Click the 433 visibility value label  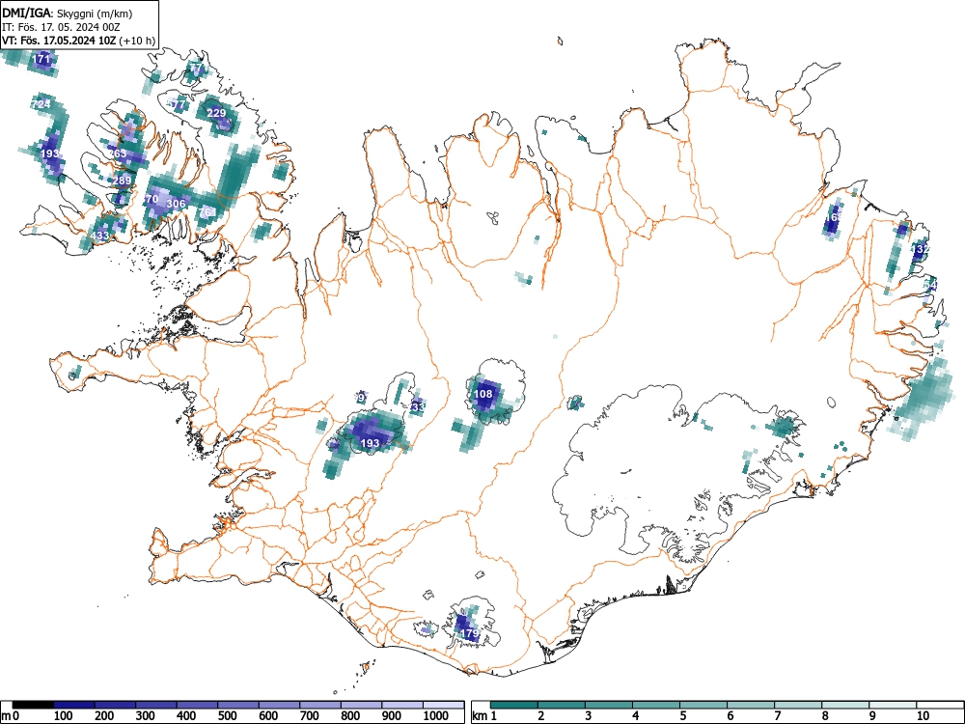[x=99, y=236]
